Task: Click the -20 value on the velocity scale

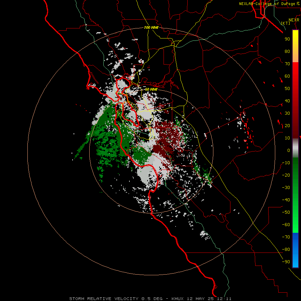Action: point(286,175)
